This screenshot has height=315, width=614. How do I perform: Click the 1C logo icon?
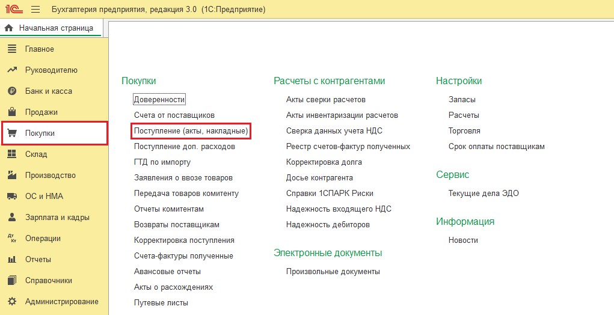coord(14,9)
